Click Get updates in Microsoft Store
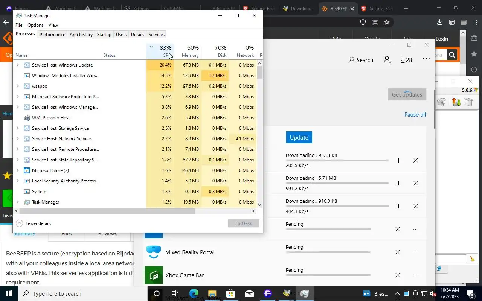Image resolution: width=482 pixels, height=301 pixels. [407, 94]
